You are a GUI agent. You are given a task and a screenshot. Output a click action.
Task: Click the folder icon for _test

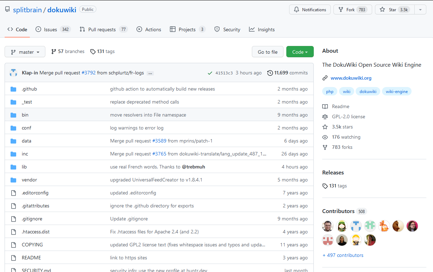pos(13,102)
